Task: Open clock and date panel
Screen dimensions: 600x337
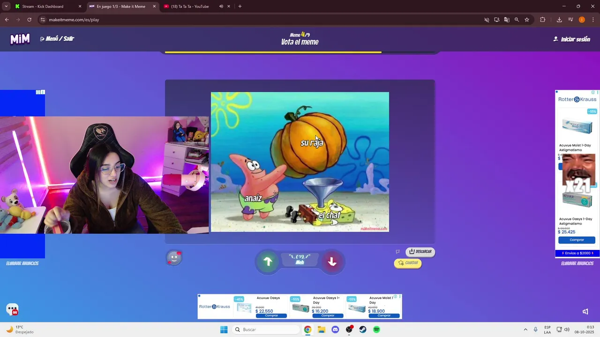Action: (x=585, y=330)
